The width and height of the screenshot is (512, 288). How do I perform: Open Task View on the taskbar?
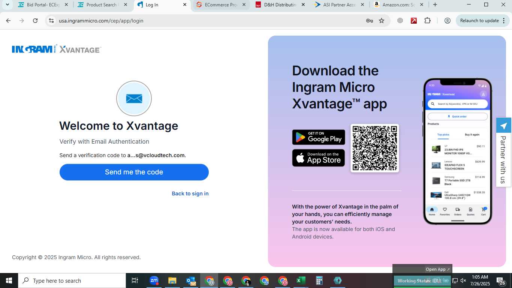click(135, 280)
